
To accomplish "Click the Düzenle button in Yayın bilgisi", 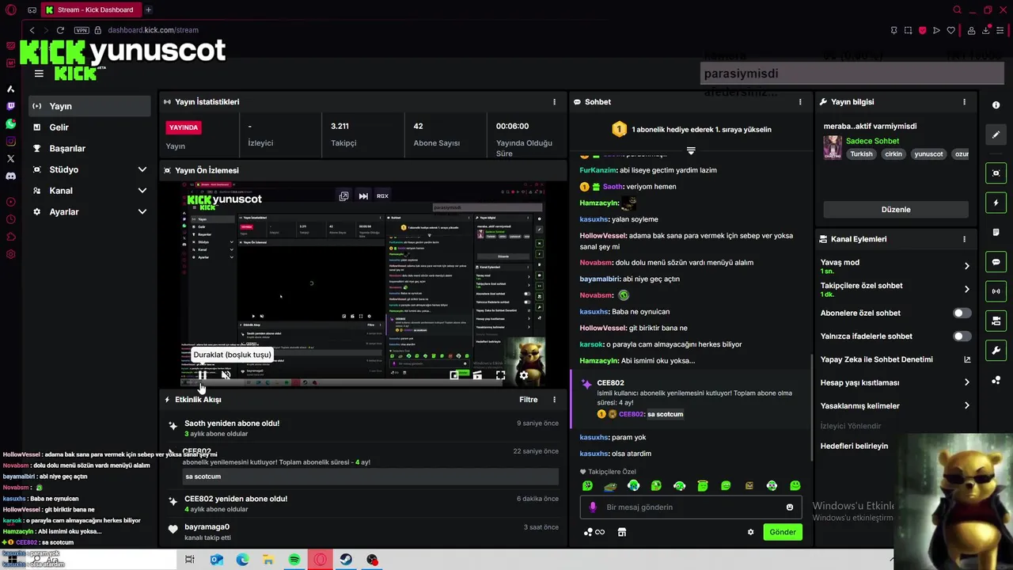I will tap(896, 210).
